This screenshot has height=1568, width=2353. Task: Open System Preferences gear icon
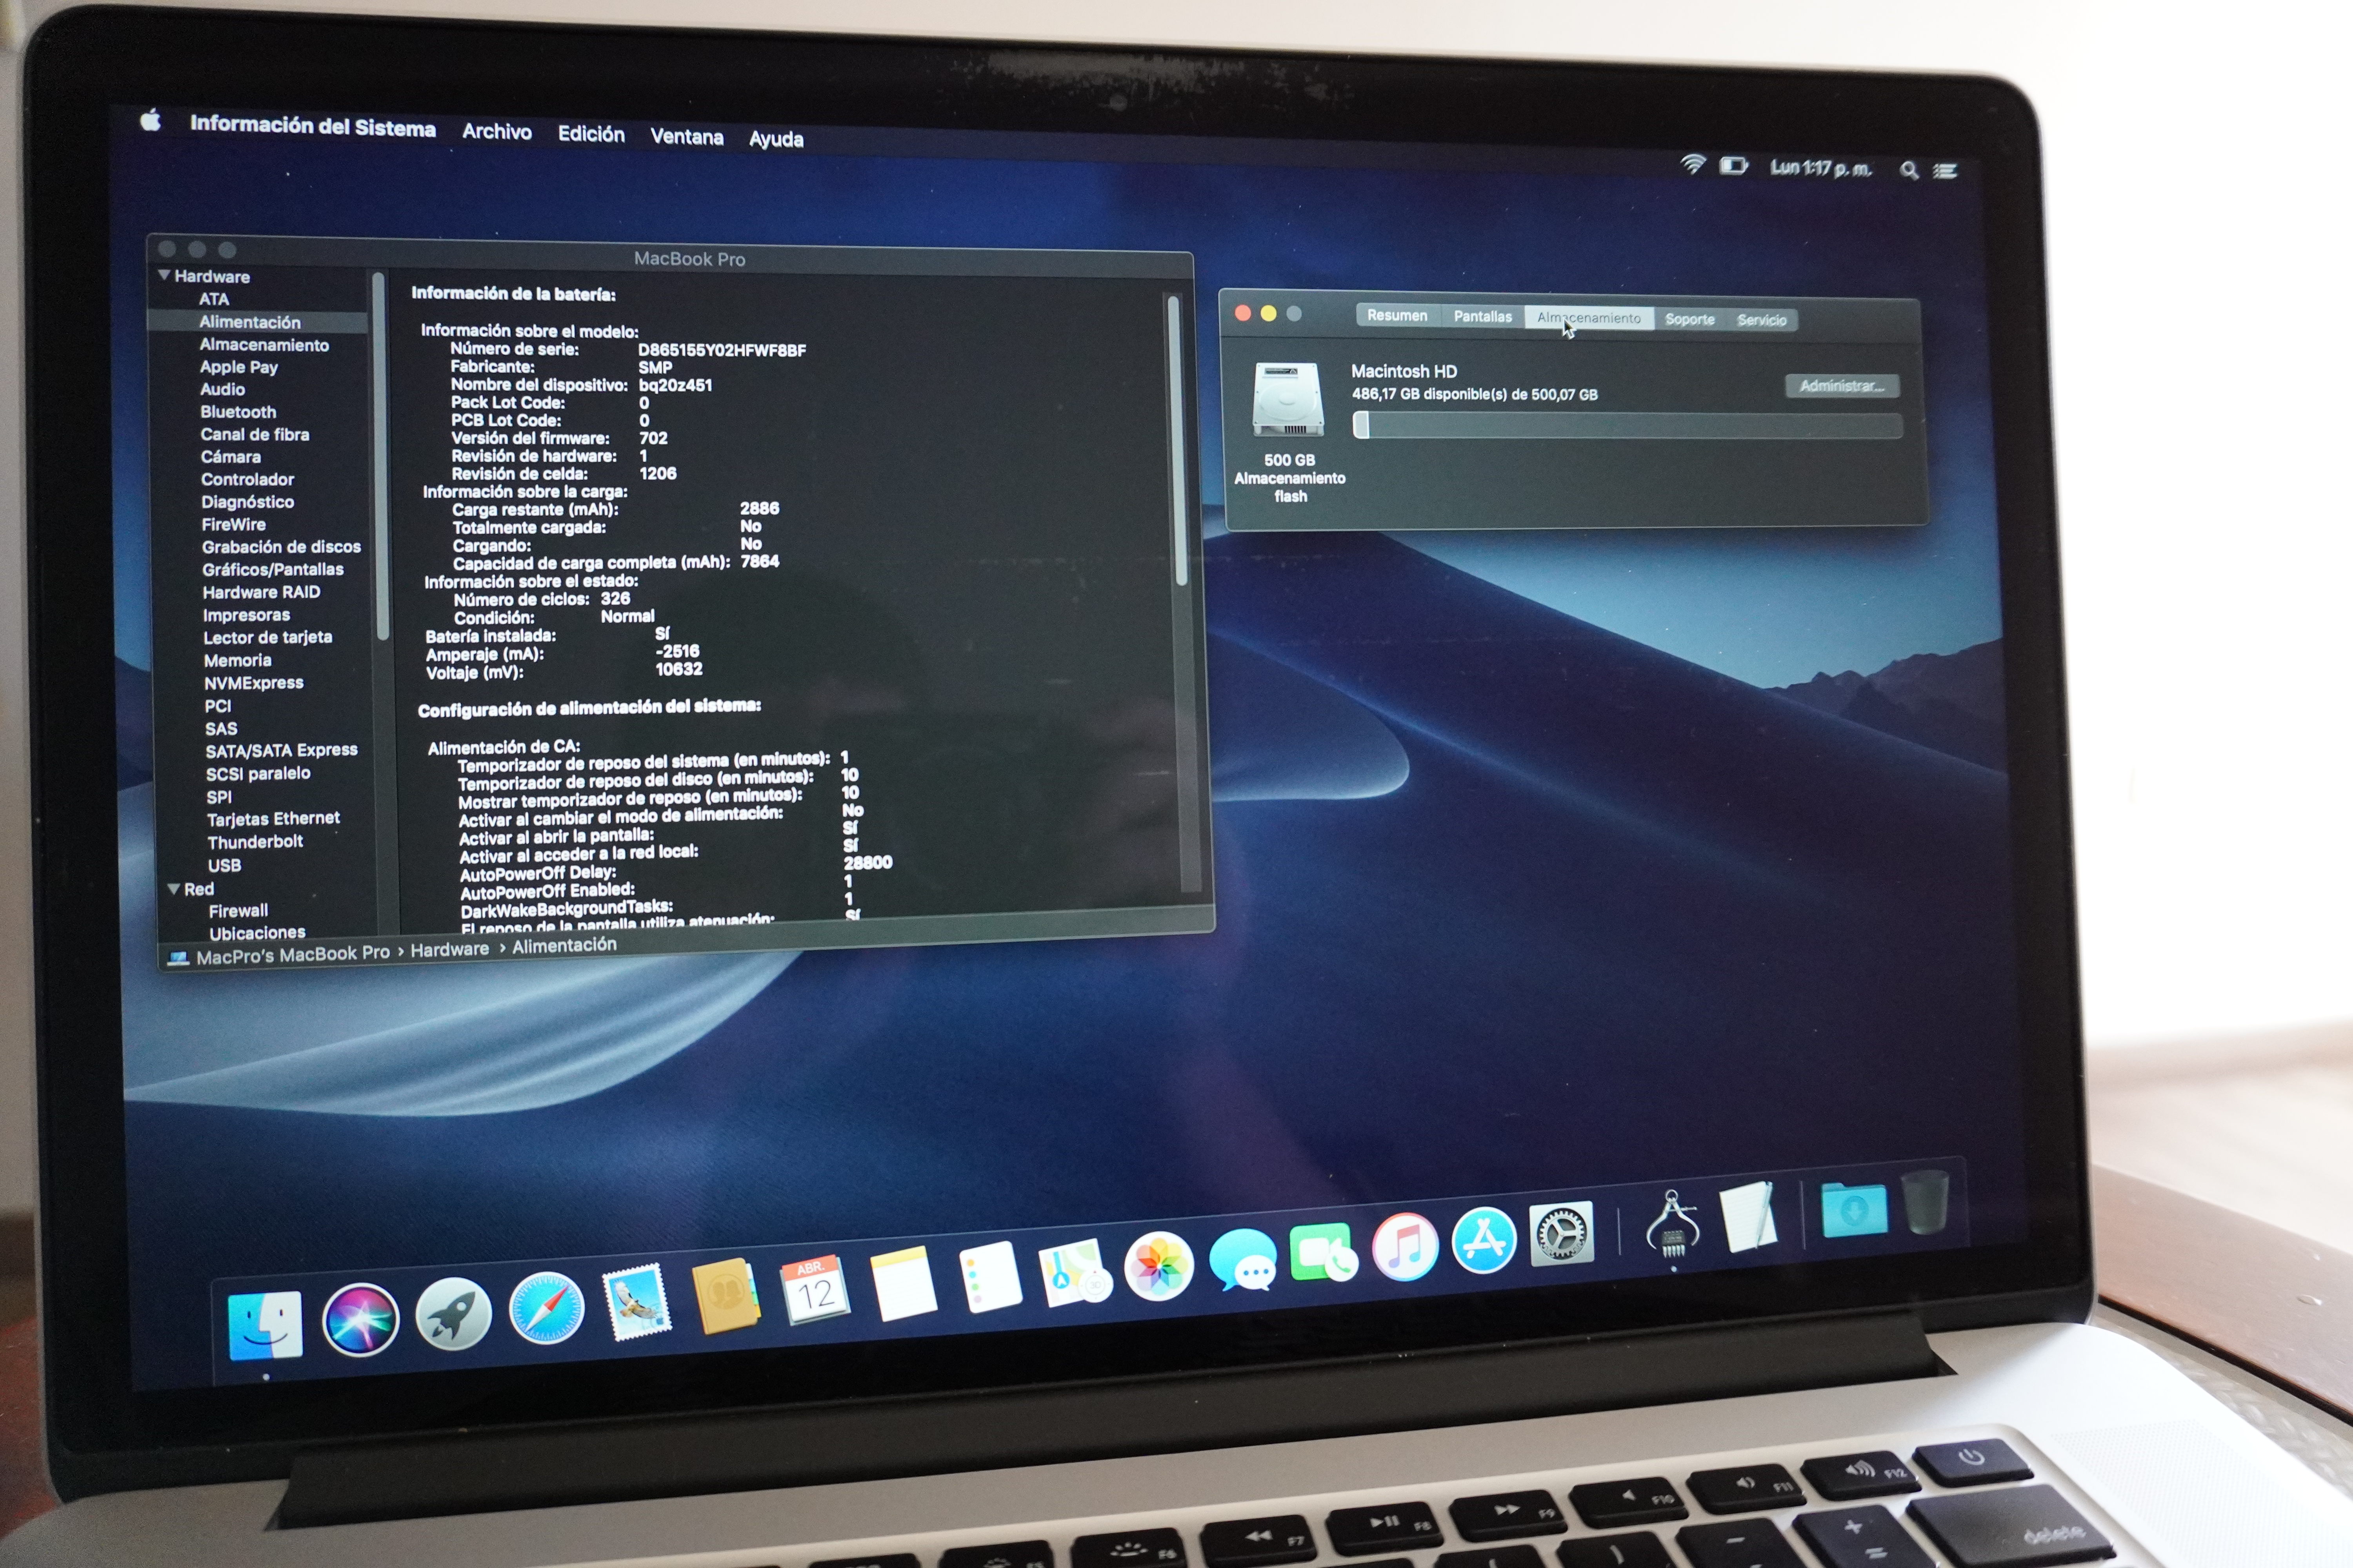pyautogui.click(x=1561, y=1234)
